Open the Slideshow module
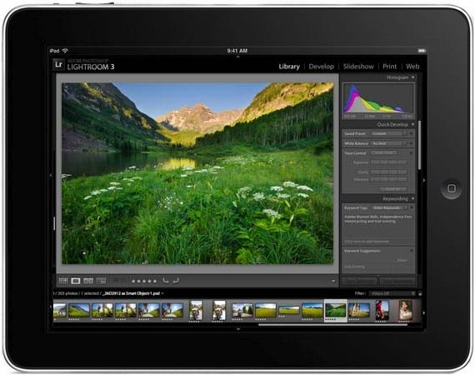This screenshot has width=475, height=375. (358, 67)
